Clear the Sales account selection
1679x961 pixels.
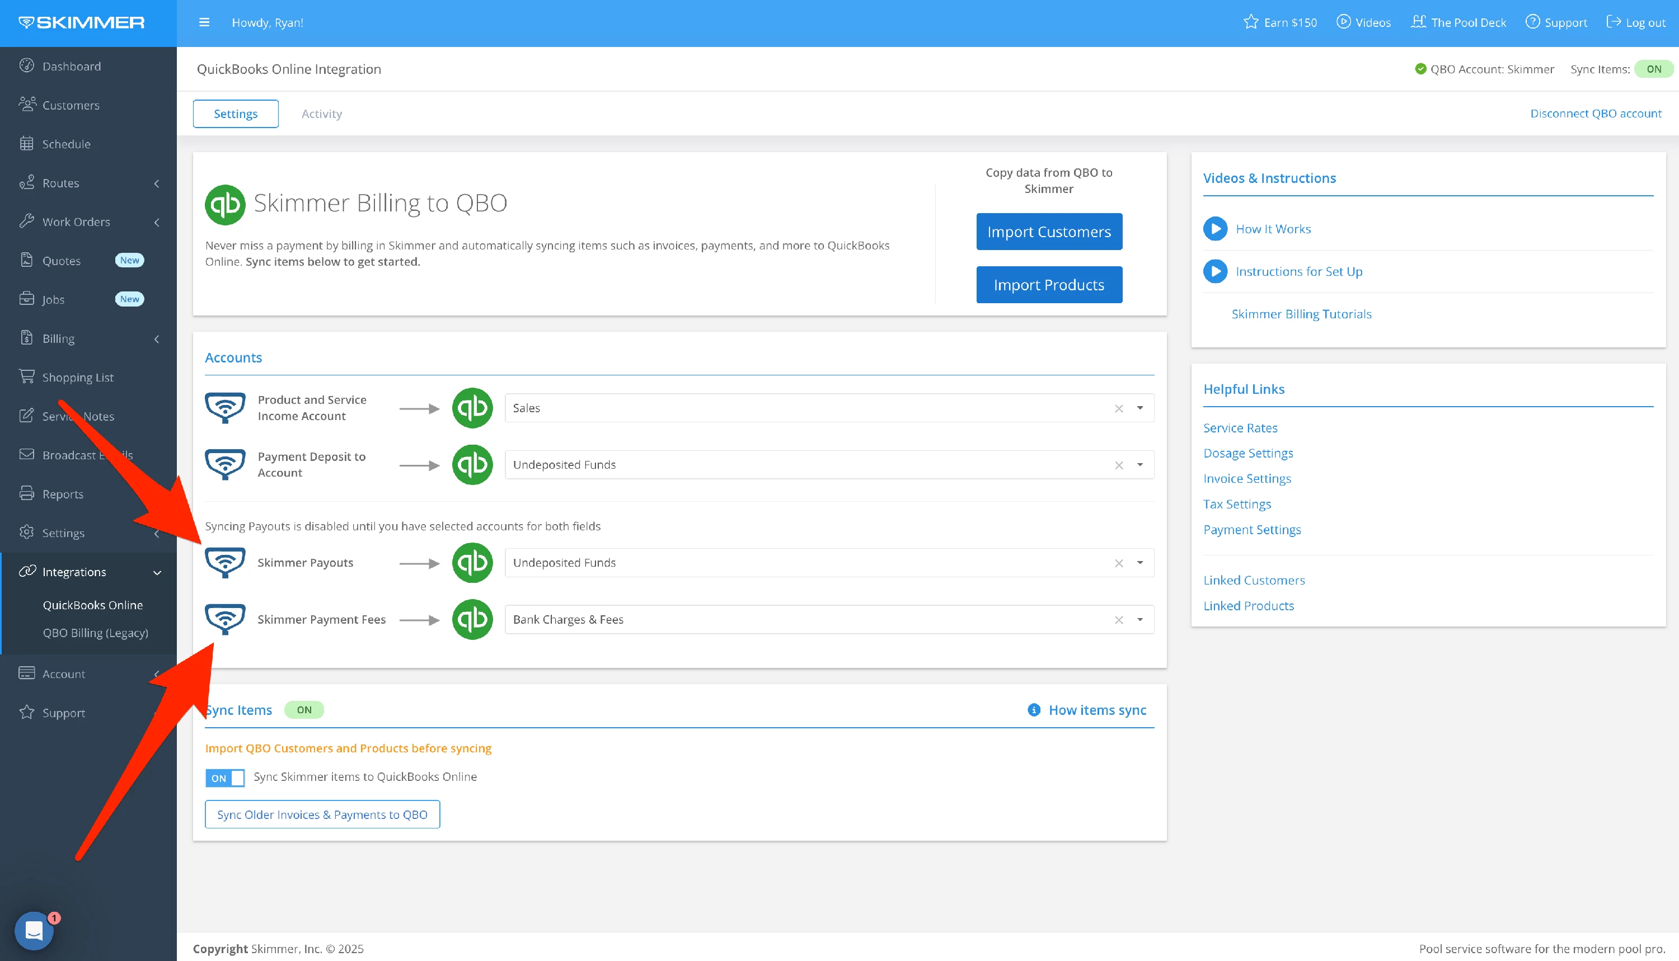click(1118, 408)
